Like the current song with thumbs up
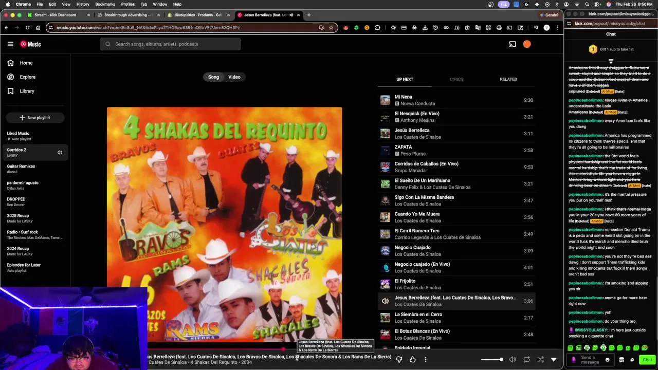The height and width of the screenshot is (370, 658). pos(412,359)
